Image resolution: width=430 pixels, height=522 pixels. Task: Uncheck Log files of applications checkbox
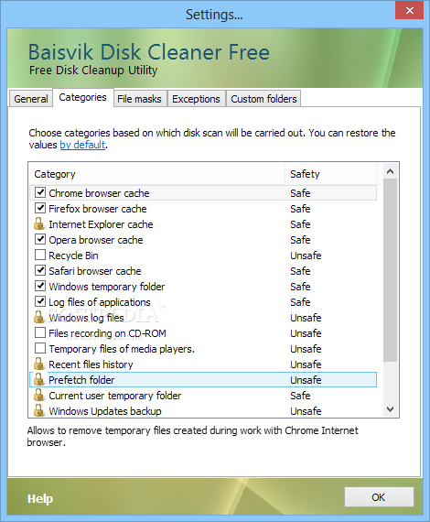tap(40, 301)
